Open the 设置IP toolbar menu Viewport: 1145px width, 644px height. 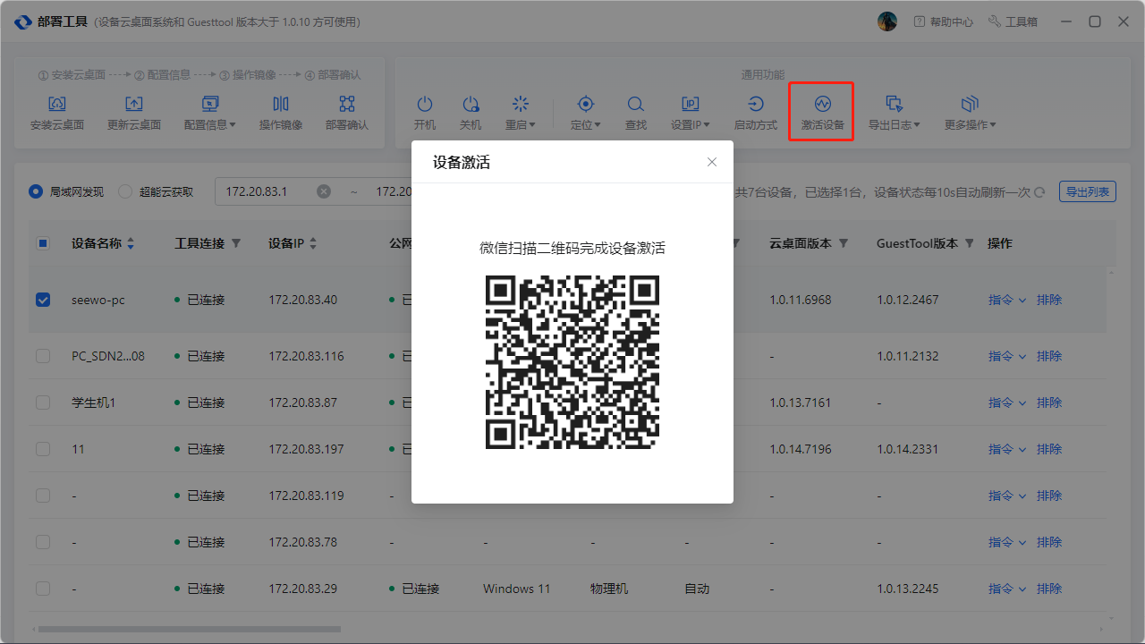691,114
